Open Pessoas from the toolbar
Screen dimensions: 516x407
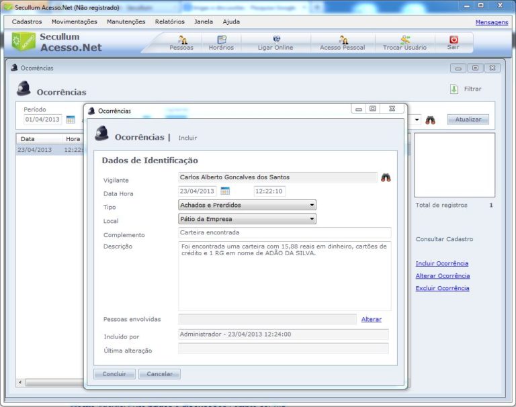(x=181, y=43)
